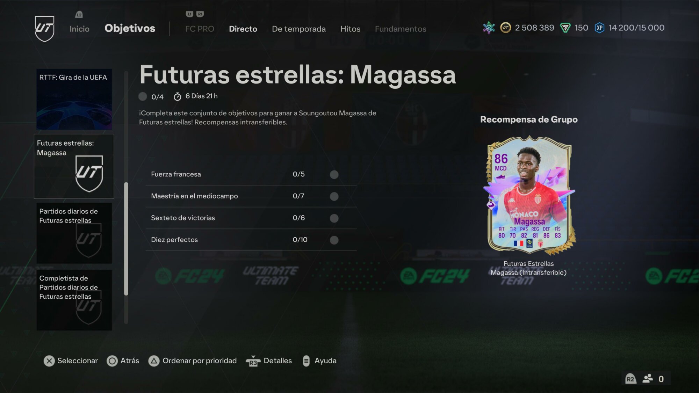Click the stopwatch timer icon

tap(178, 96)
